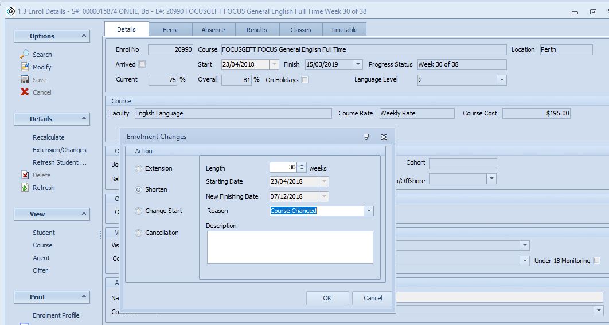Viewport: 609px width, 325px height.
Task: Enable the On Holidays checkbox
Action: 305,80
